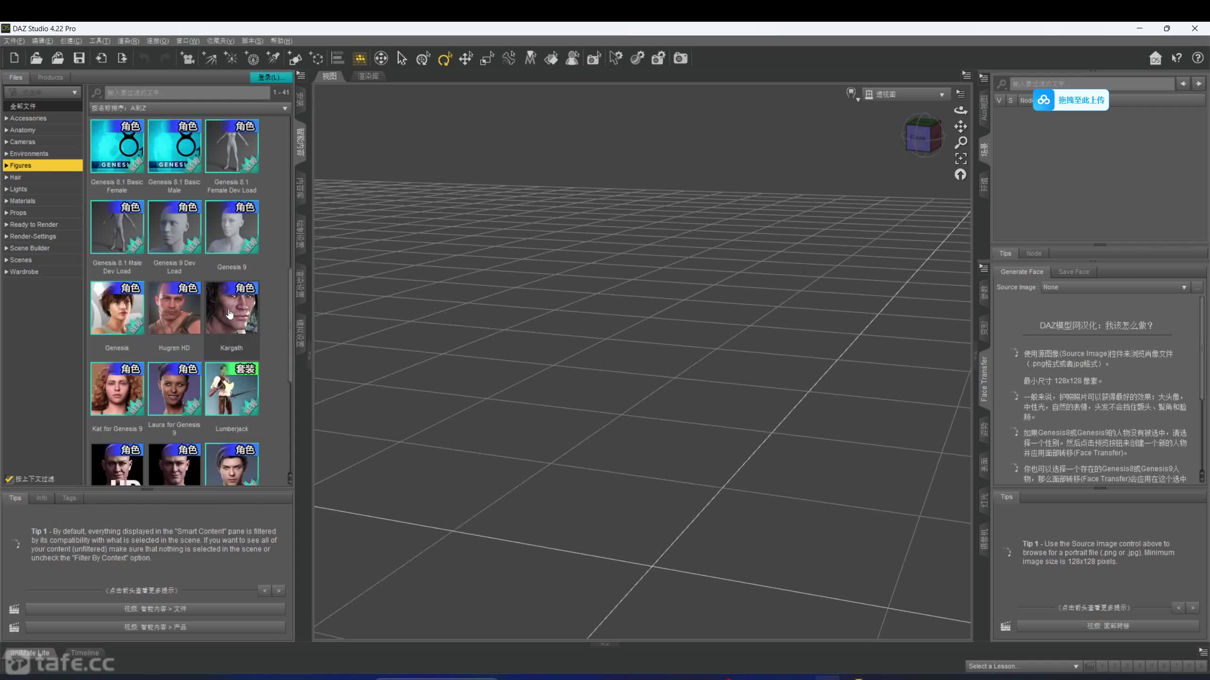Select the Node Selection arrow tool

(402, 58)
